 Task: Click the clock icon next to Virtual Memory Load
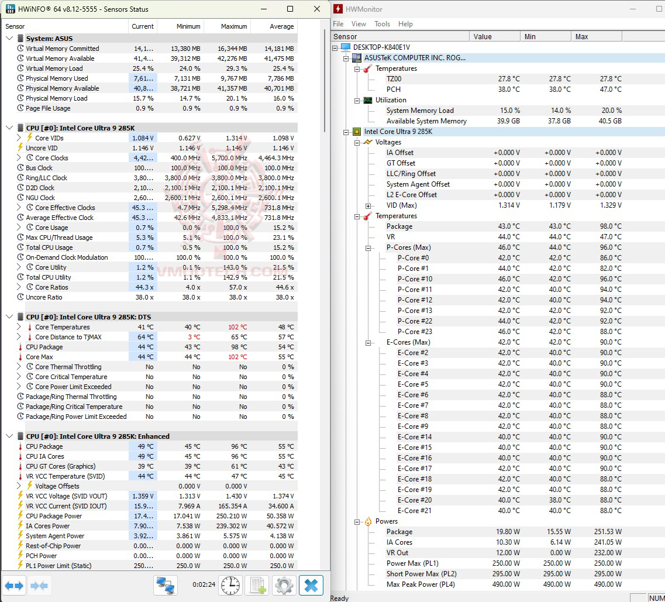pyautogui.click(x=20, y=68)
